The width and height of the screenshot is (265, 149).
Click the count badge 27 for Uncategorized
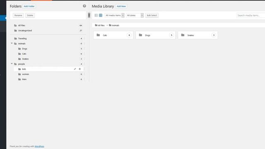coord(81,31)
